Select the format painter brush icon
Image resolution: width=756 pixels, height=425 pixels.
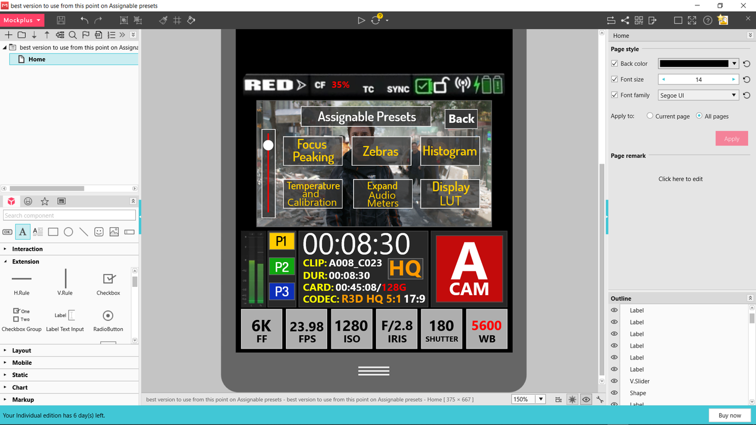coord(164,20)
